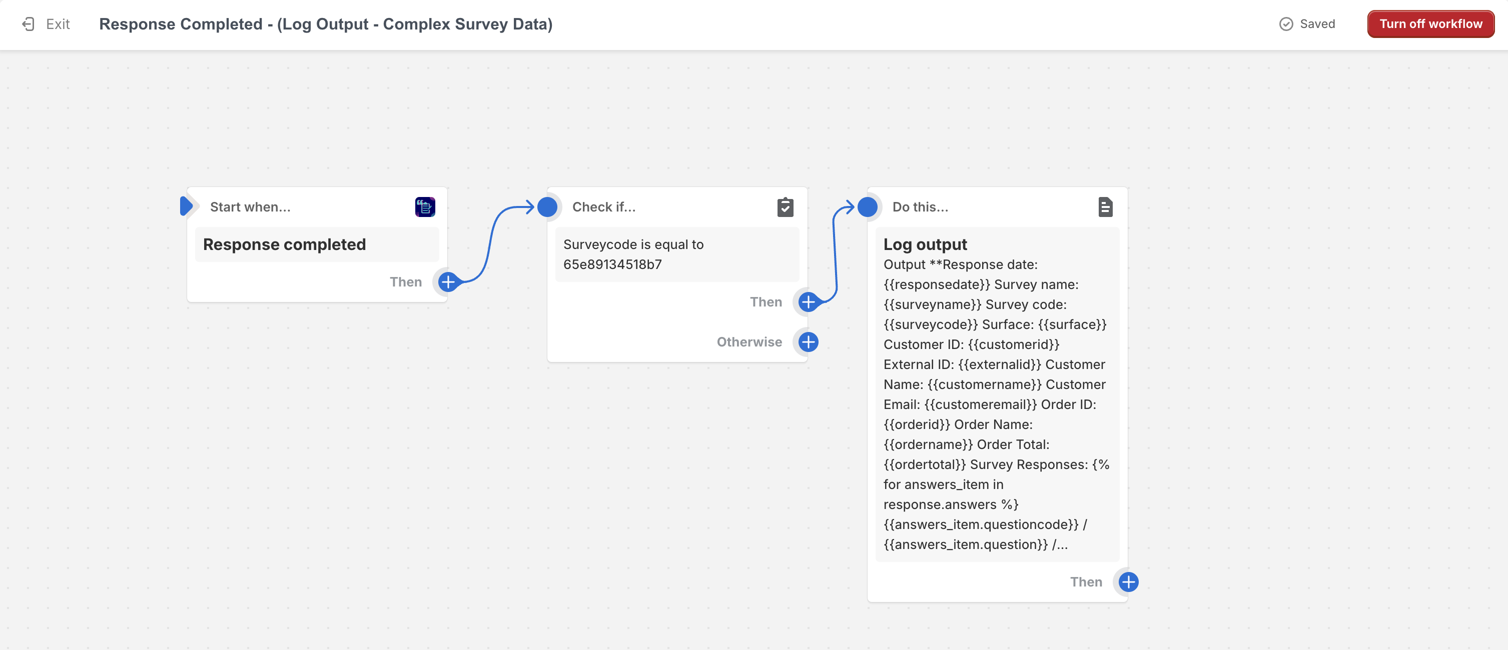1508x650 pixels.
Task: Click the Exit door icon
Action: (x=28, y=24)
